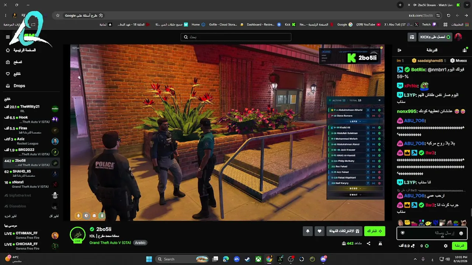
Task: Open BRG2022 channel in the sidebar
Action: pyautogui.click(x=31, y=152)
